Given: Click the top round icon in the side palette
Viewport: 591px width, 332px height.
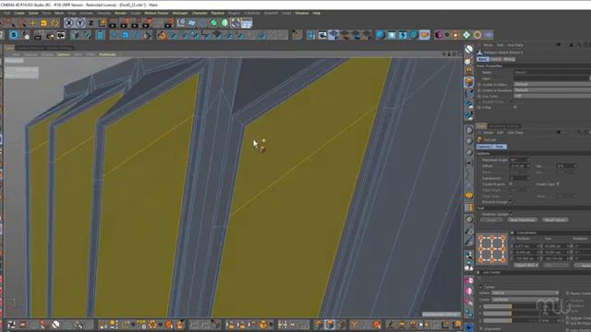Looking at the screenshot, I should (469, 49).
